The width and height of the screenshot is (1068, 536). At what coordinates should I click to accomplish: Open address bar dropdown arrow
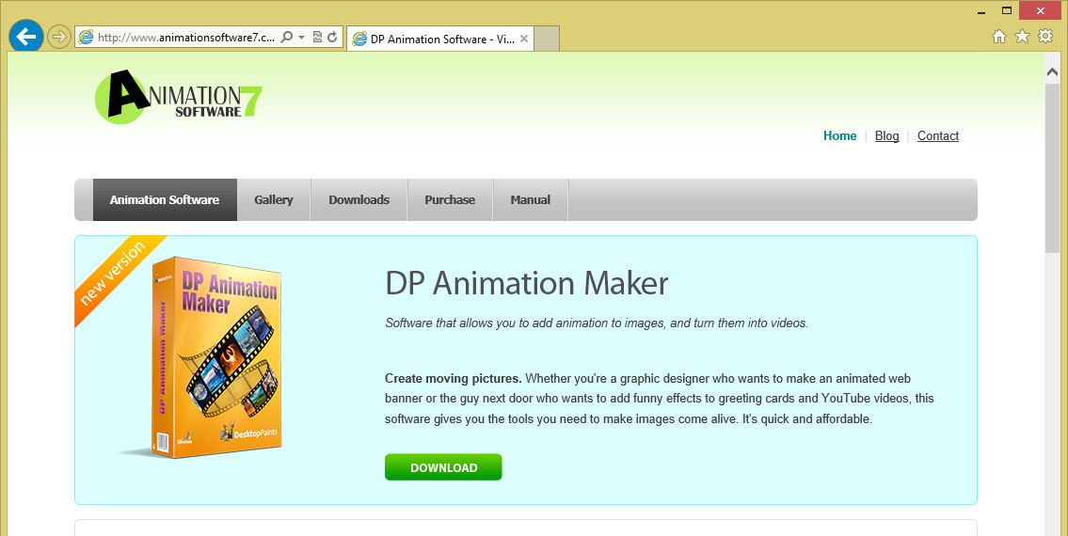302,38
